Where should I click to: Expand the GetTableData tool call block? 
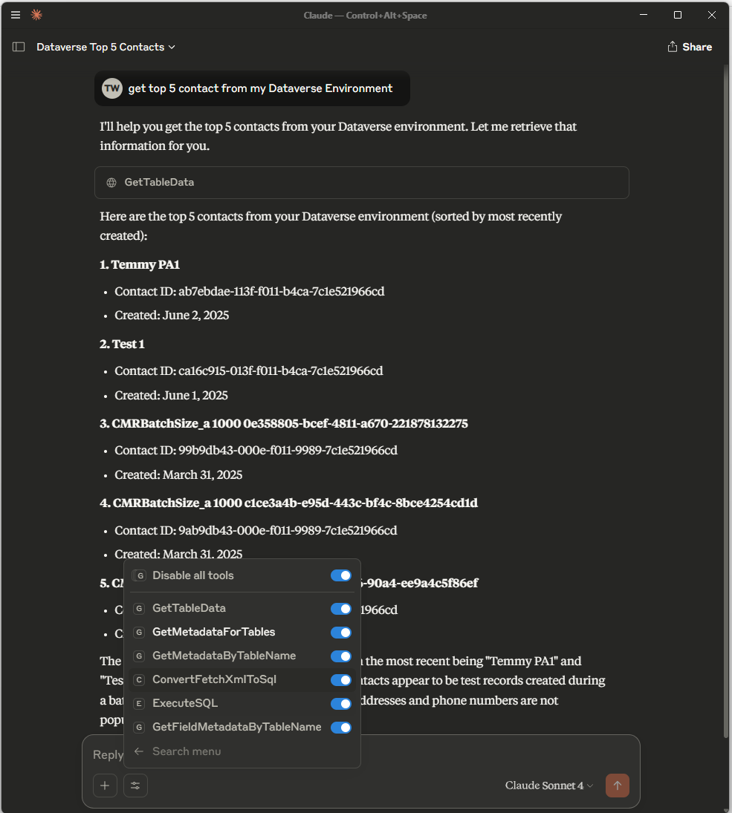[362, 183]
